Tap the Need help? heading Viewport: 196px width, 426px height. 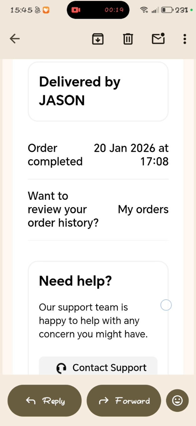click(x=75, y=281)
